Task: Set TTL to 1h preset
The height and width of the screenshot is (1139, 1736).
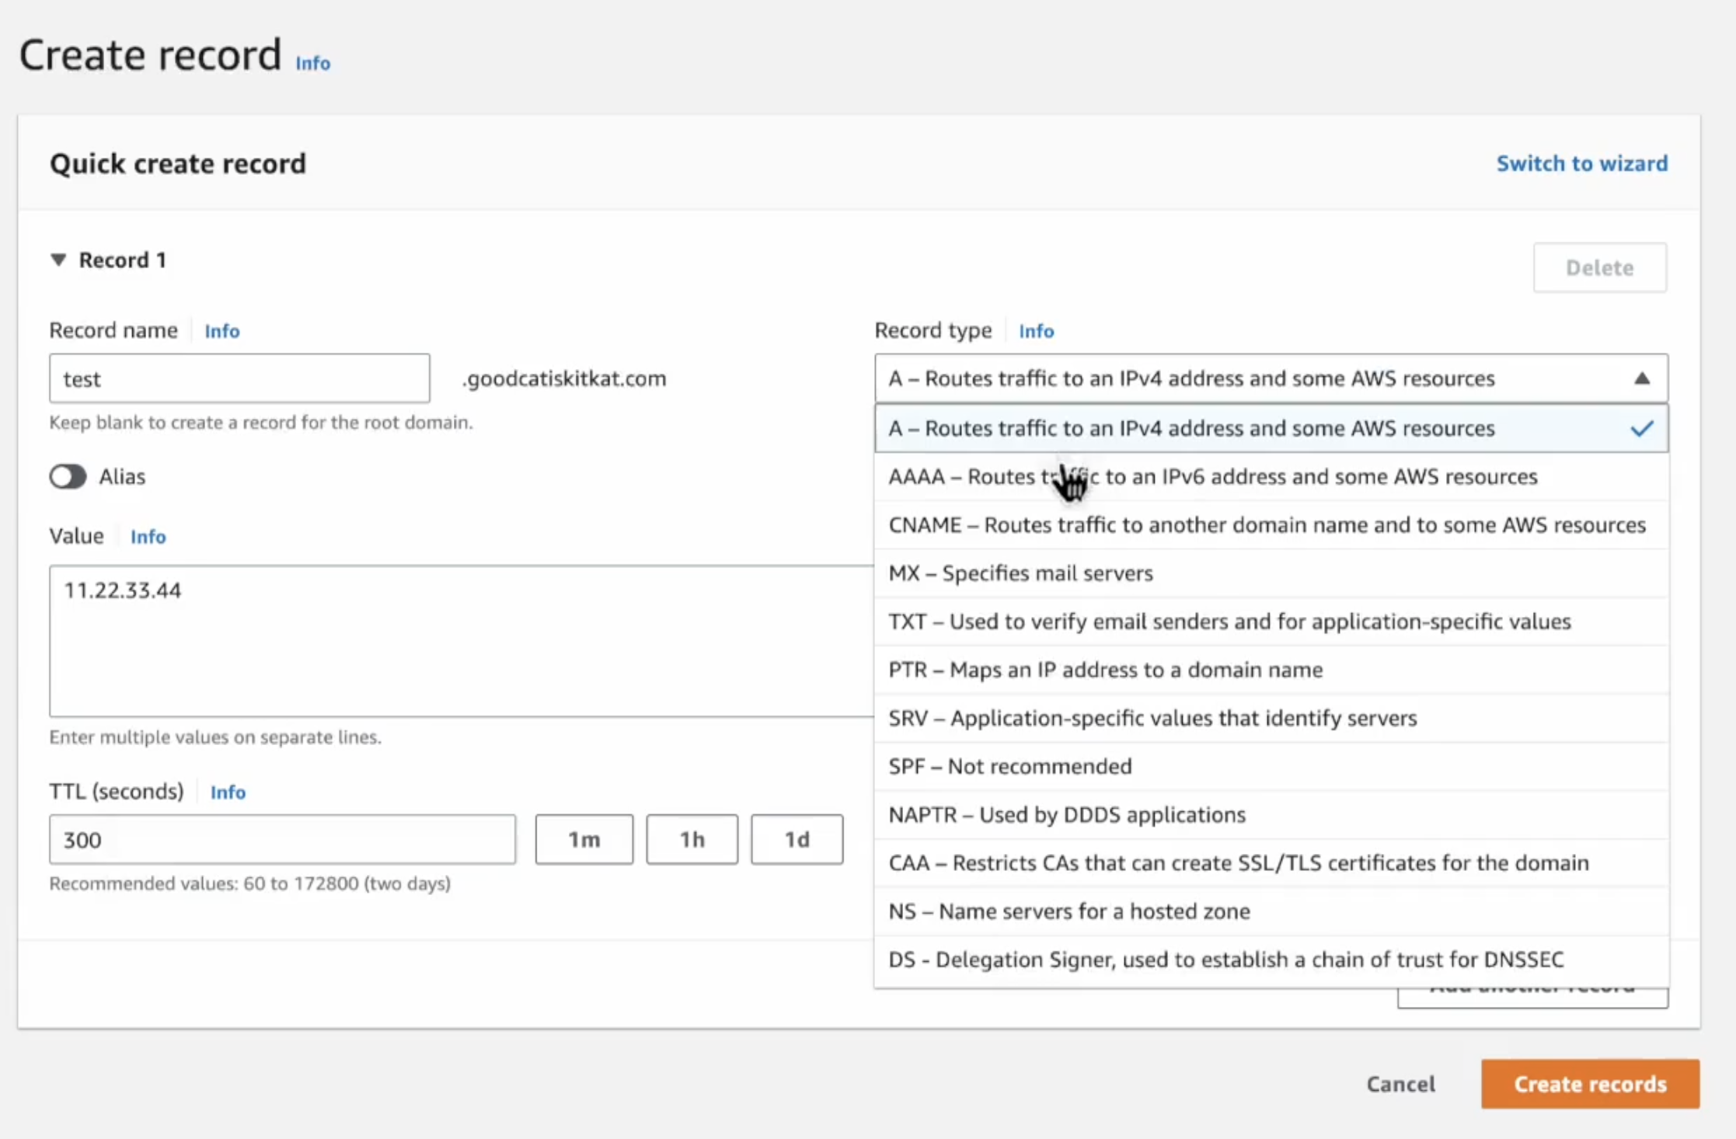Action: point(692,839)
